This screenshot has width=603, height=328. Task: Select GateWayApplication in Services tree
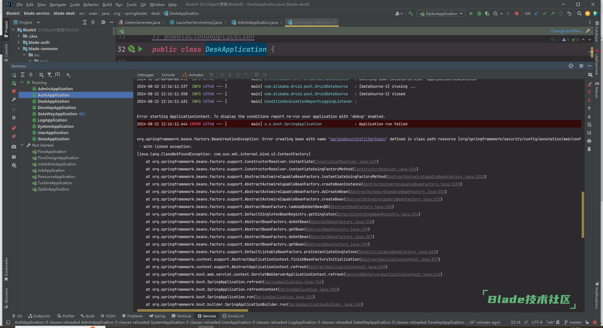(57, 114)
